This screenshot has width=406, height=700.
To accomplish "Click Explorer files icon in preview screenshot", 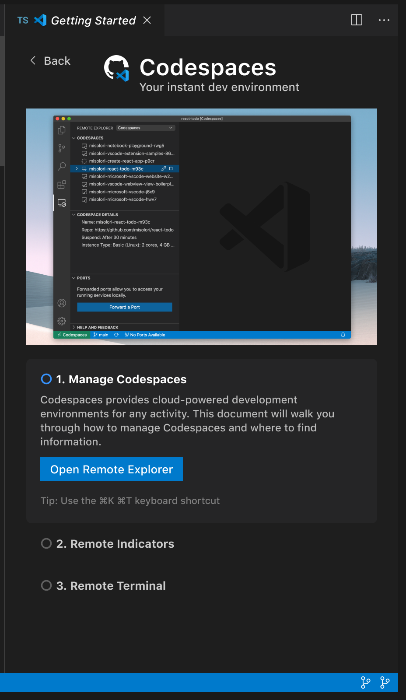I will click(x=62, y=130).
